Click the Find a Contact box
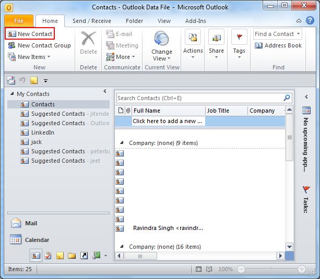Viewport: 320px width, 279px height. [277, 34]
